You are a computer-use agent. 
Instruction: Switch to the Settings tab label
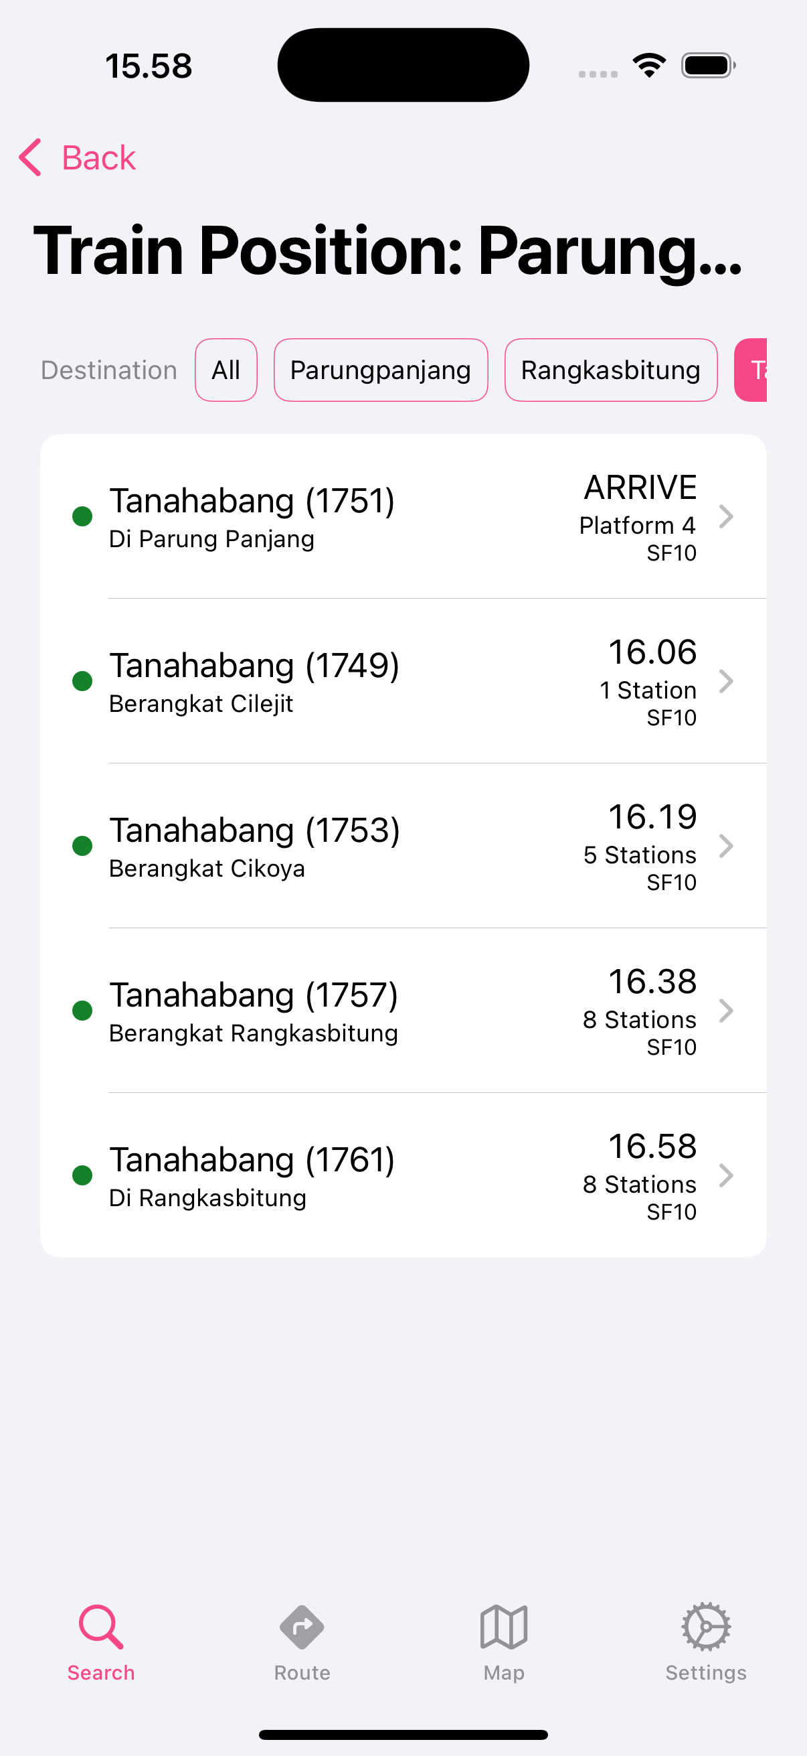(706, 1673)
